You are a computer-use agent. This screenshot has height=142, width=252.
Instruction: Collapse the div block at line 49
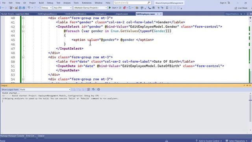[x=23, y=57]
